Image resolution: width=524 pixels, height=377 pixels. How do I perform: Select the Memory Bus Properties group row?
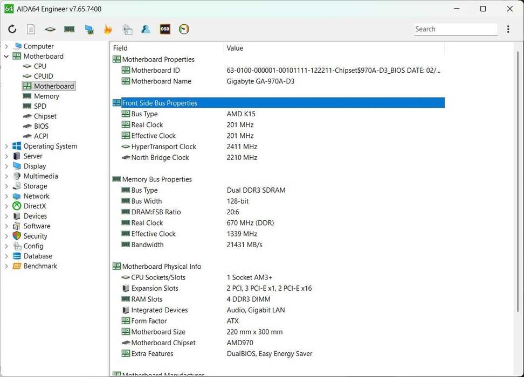click(x=278, y=179)
